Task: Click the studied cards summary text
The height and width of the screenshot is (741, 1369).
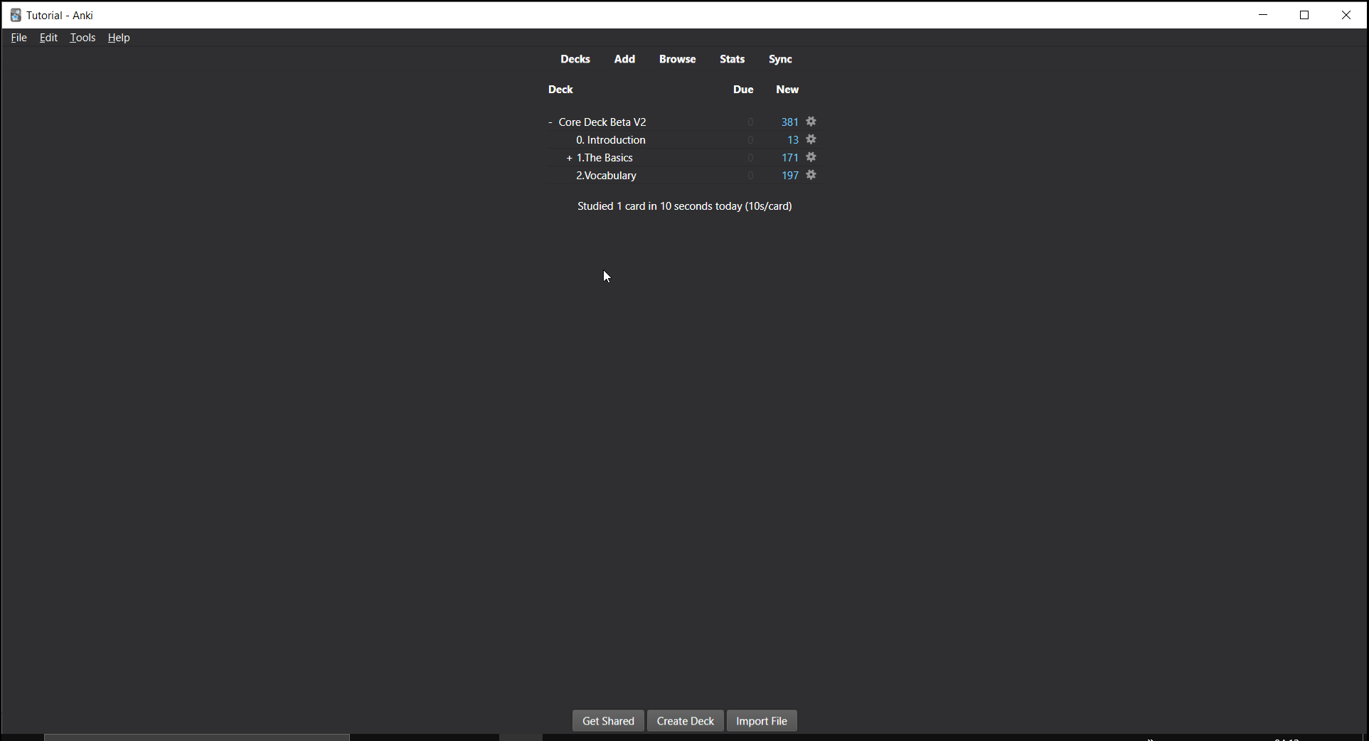Action: point(685,206)
